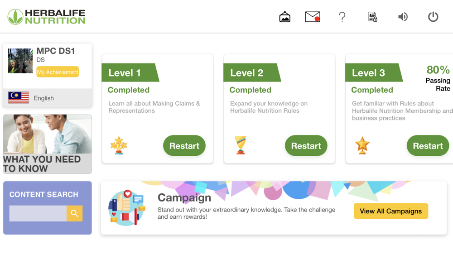The height and width of the screenshot is (255, 453).
Task: Open the English language selector
Action: coord(44,98)
